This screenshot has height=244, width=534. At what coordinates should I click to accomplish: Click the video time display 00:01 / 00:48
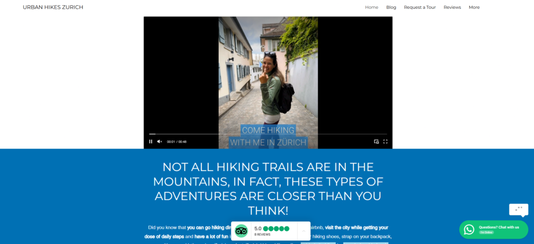pos(176,142)
